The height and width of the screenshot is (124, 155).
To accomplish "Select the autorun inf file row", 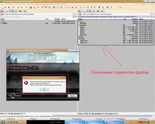I will pos(116,25).
